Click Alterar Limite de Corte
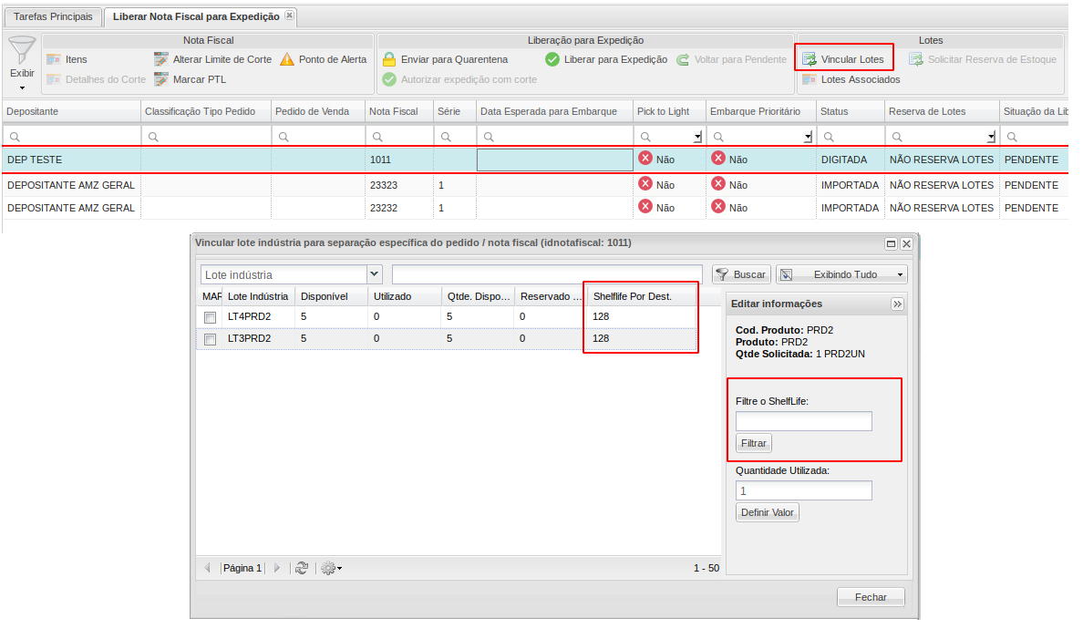The image size is (1083, 639). [x=212, y=59]
